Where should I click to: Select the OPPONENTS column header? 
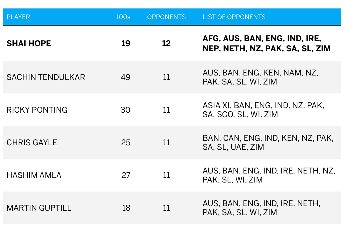pos(166,17)
